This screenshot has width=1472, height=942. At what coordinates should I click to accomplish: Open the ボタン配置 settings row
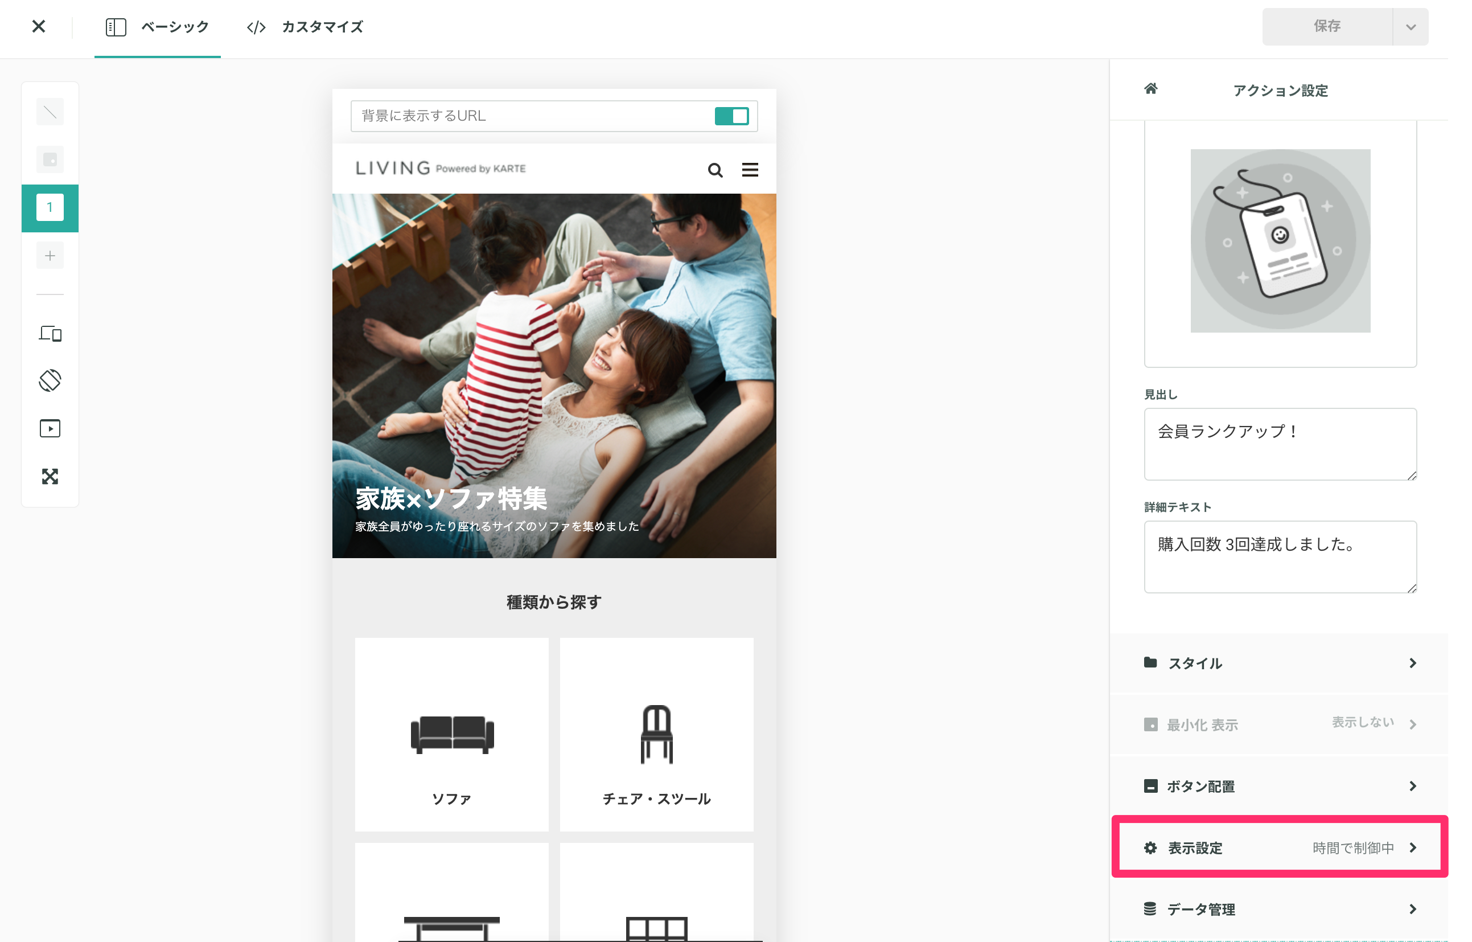coord(1280,786)
